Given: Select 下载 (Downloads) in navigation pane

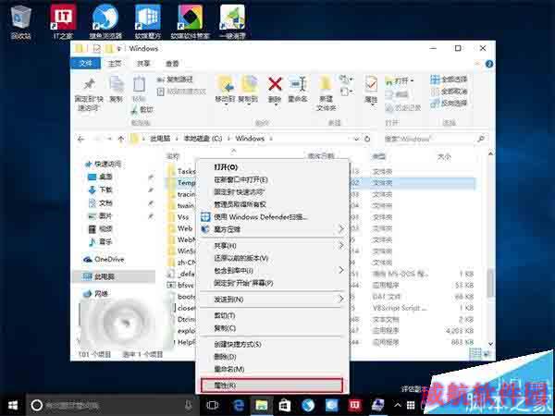Looking at the screenshot, I should point(100,190).
